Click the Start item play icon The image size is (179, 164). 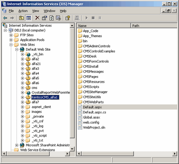click(86, 18)
